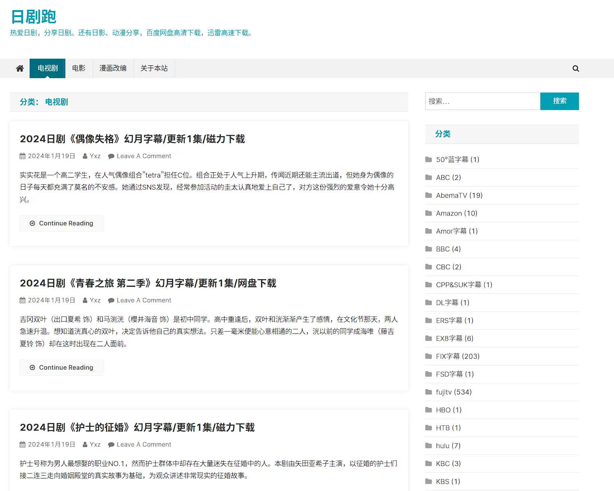
Task: Click the author icon on 青春之旅 post
Action: 85,301
